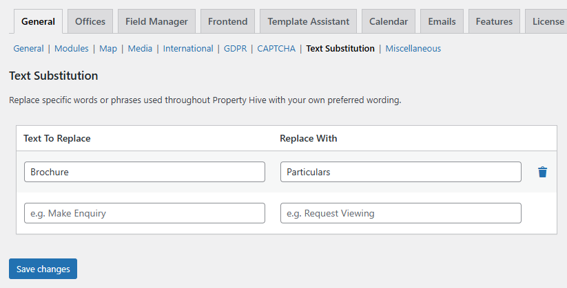Go to the Modules section link
Image resolution: width=567 pixels, height=288 pixels.
pos(71,48)
